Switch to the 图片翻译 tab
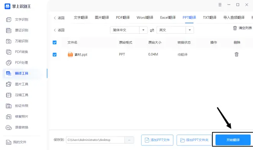 point(102,17)
